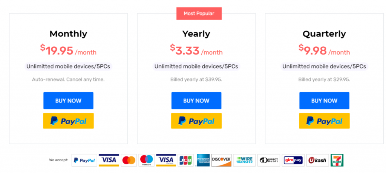The image size is (386, 173).
Task: Select the 7-Eleven payment icon
Action: tap(337, 160)
